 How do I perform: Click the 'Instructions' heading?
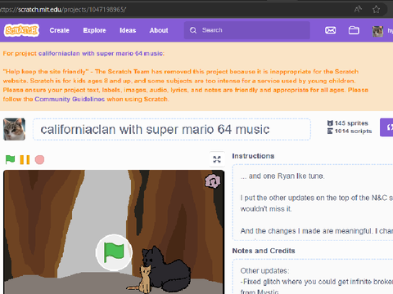click(253, 156)
